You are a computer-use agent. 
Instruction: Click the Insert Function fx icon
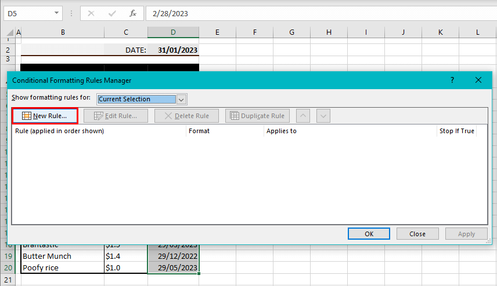(133, 13)
